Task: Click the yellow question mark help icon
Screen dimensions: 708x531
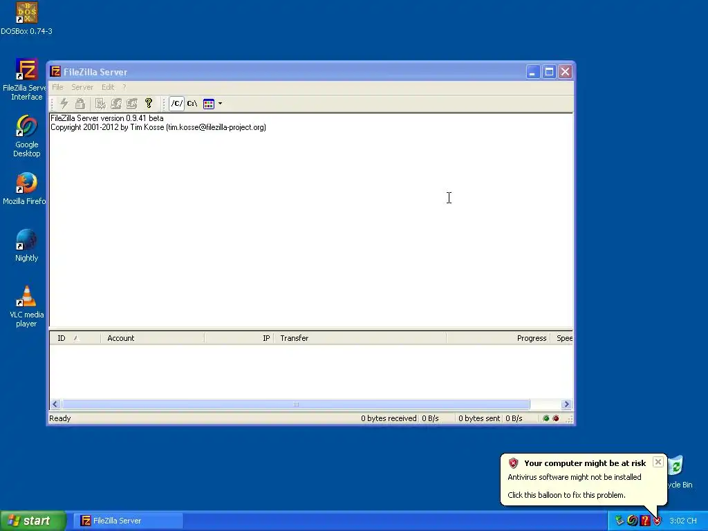Action: 149,104
